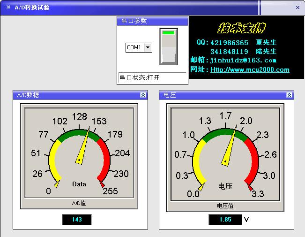Click the red max marker at 255
The height and width of the screenshot is (237, 305).
(x=102, y=184)
